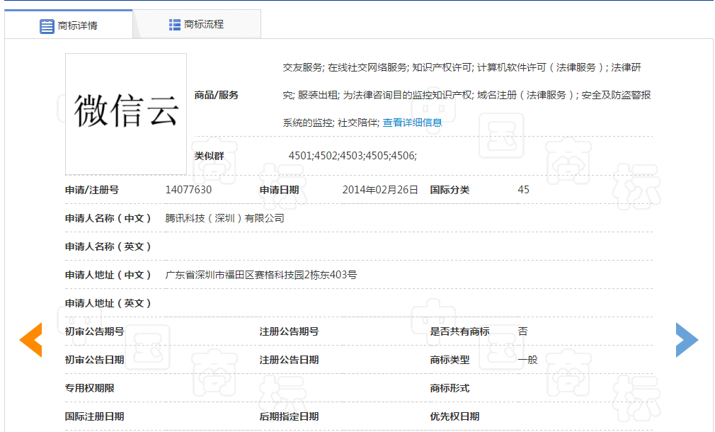
Task: Go to previous trademark with orange arrow
Action: point(31,340)
